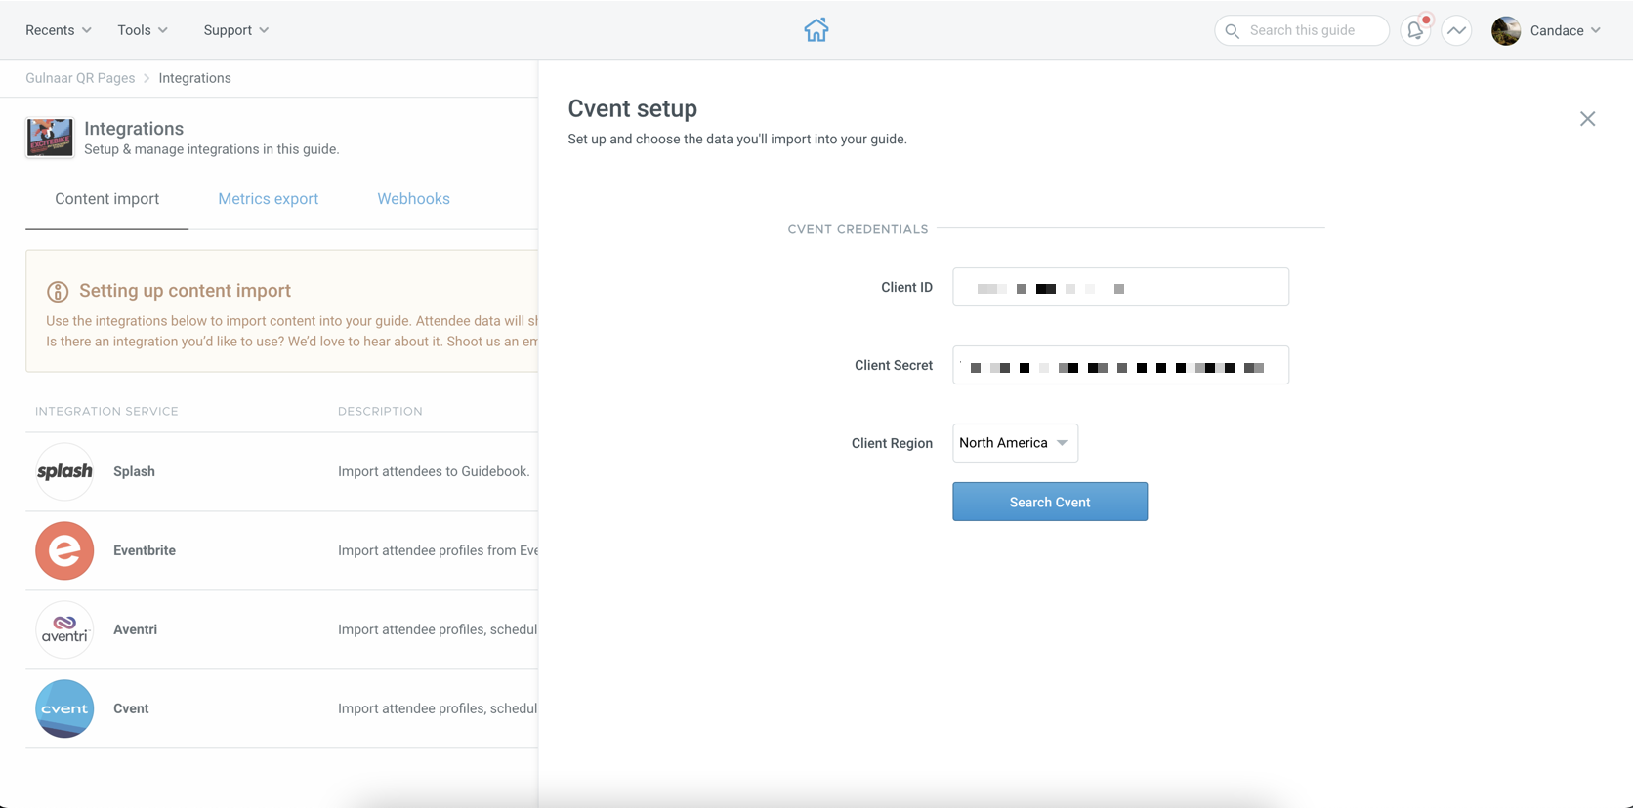This screenshot has height=808, width=1633.
Task: Click the search magnifier icon
Action: tap(1233, 31)
